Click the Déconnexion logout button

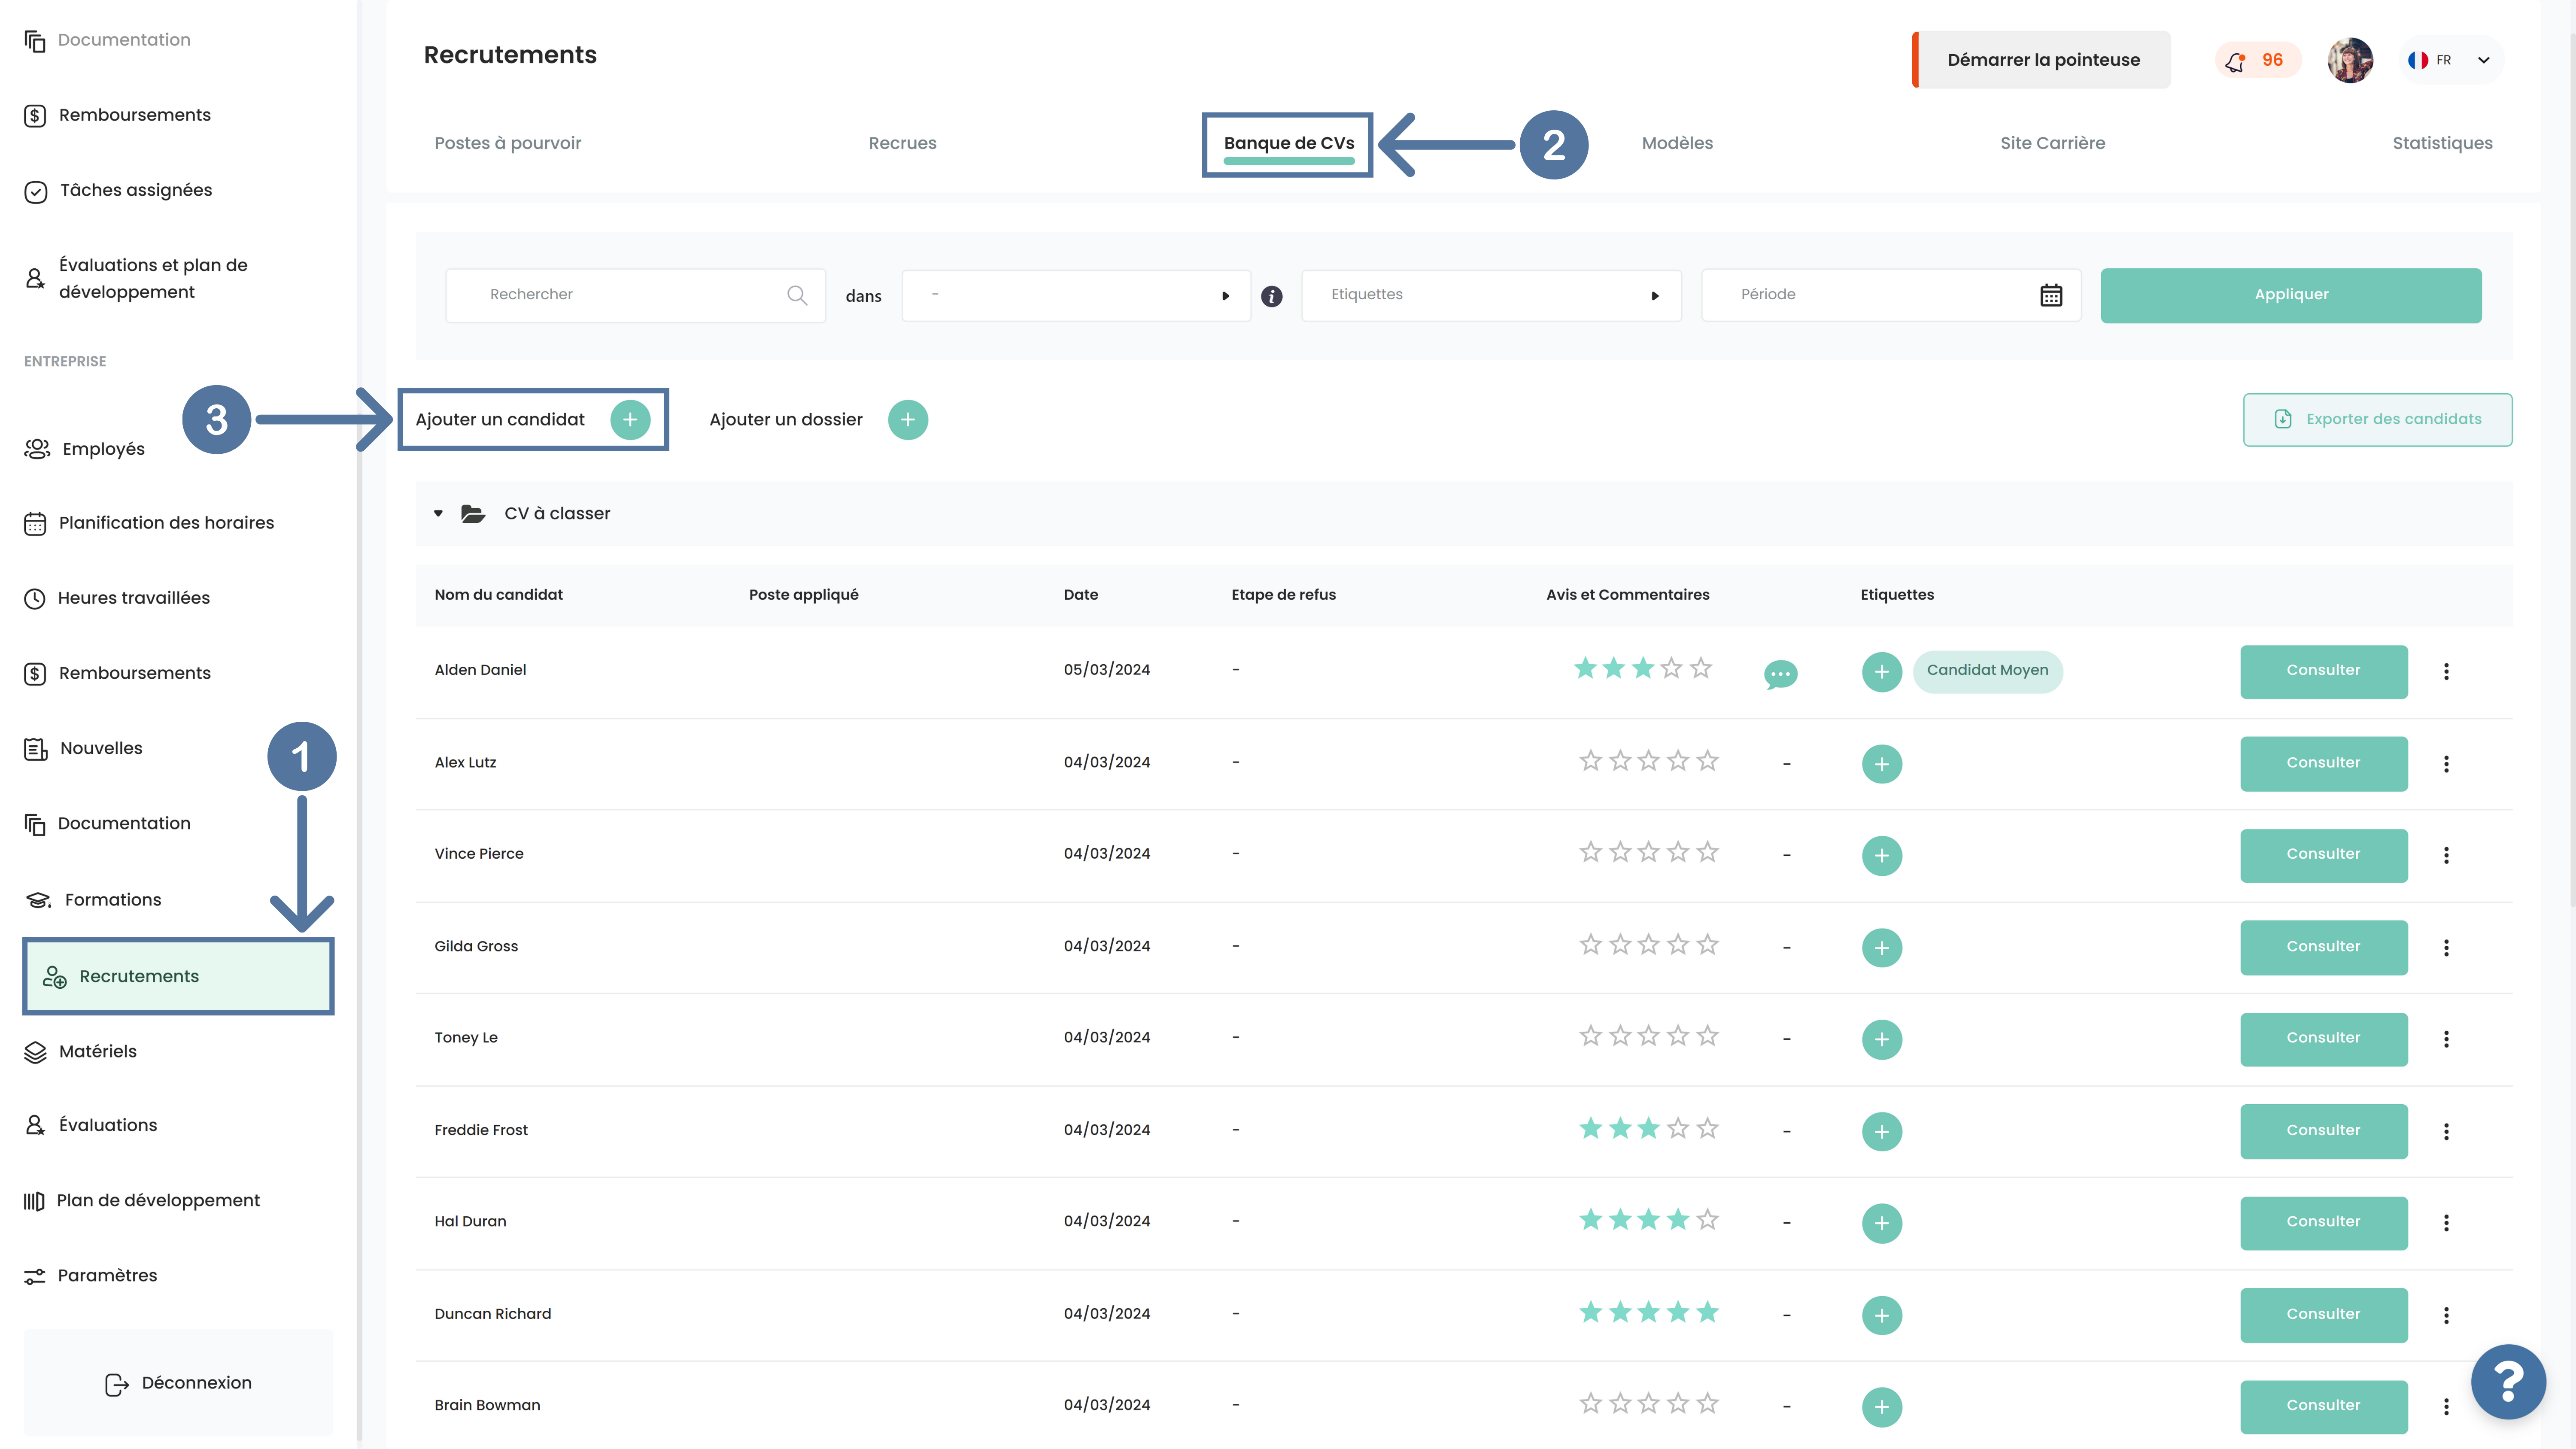pos(178,1383)
